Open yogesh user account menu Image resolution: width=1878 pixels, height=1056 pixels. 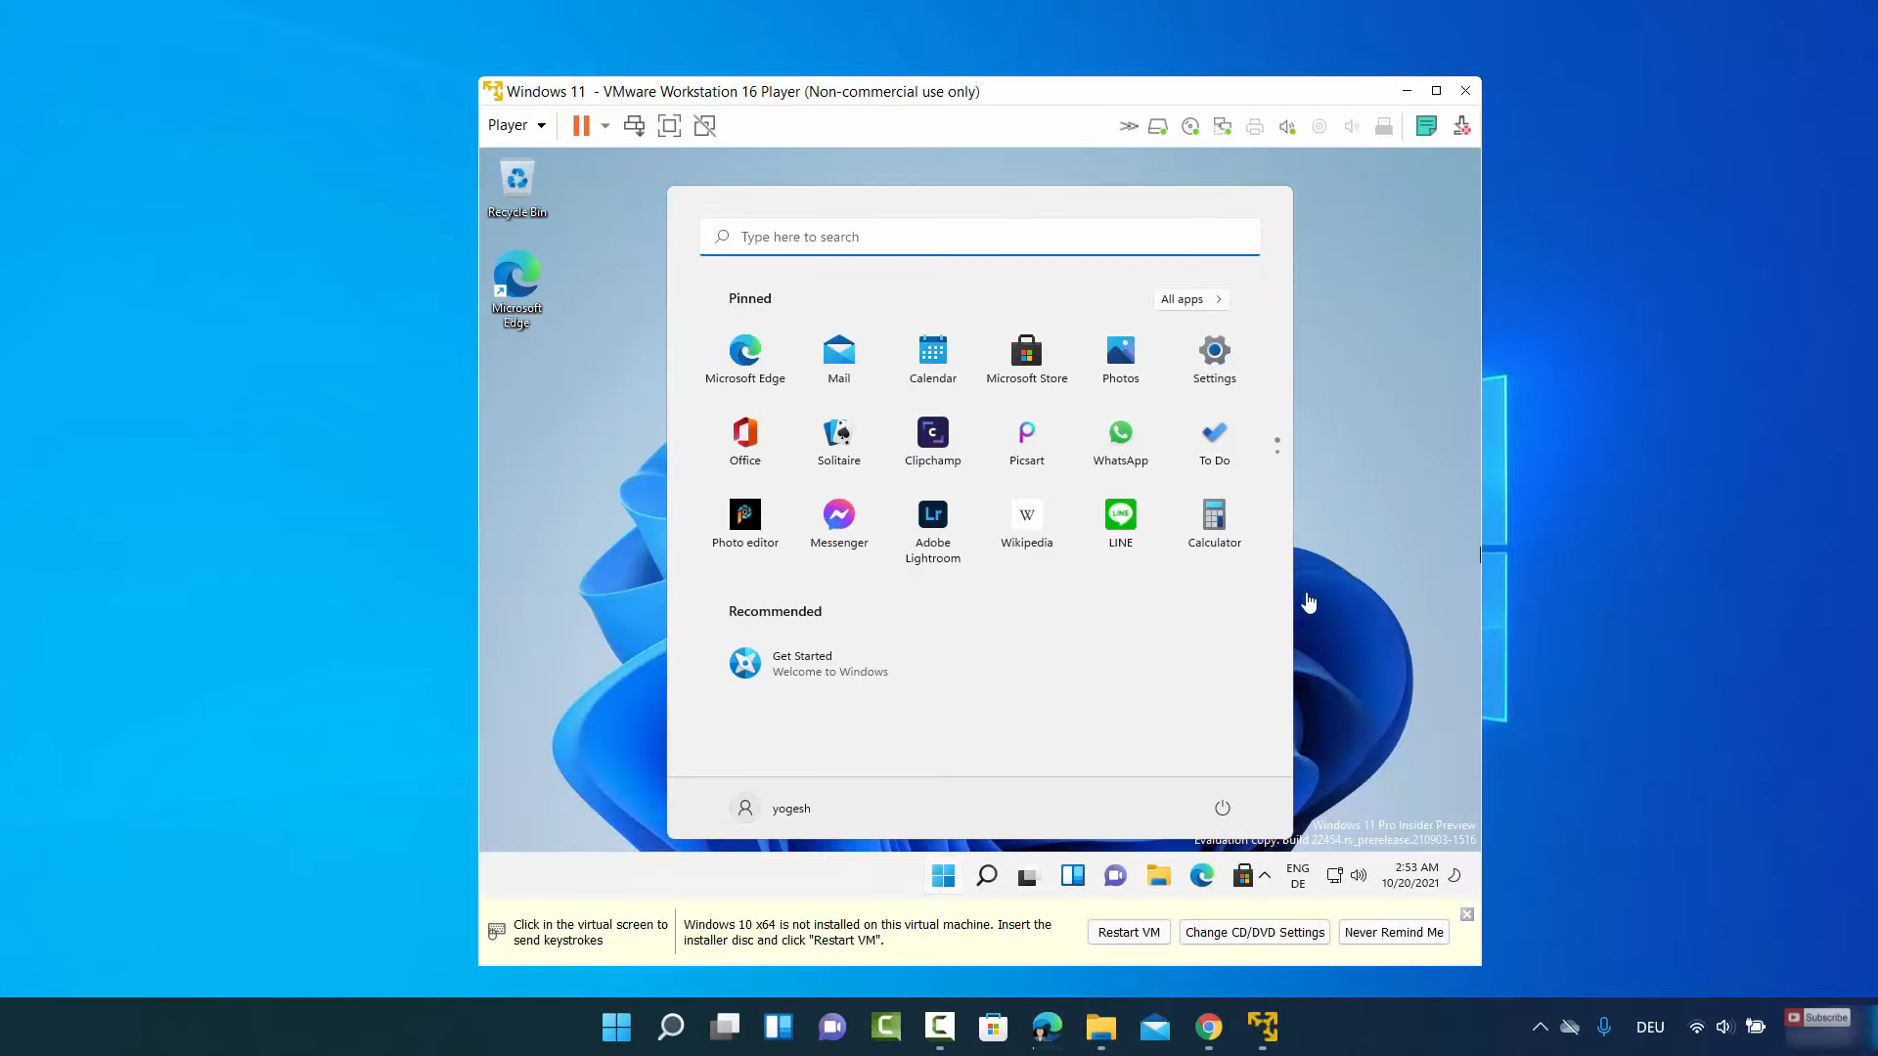[x=771, y=808]
